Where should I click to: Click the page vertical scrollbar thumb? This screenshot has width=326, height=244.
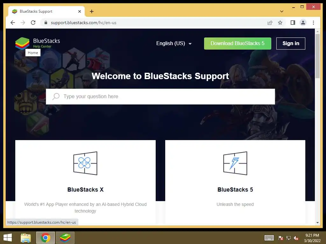pos(317,56)
